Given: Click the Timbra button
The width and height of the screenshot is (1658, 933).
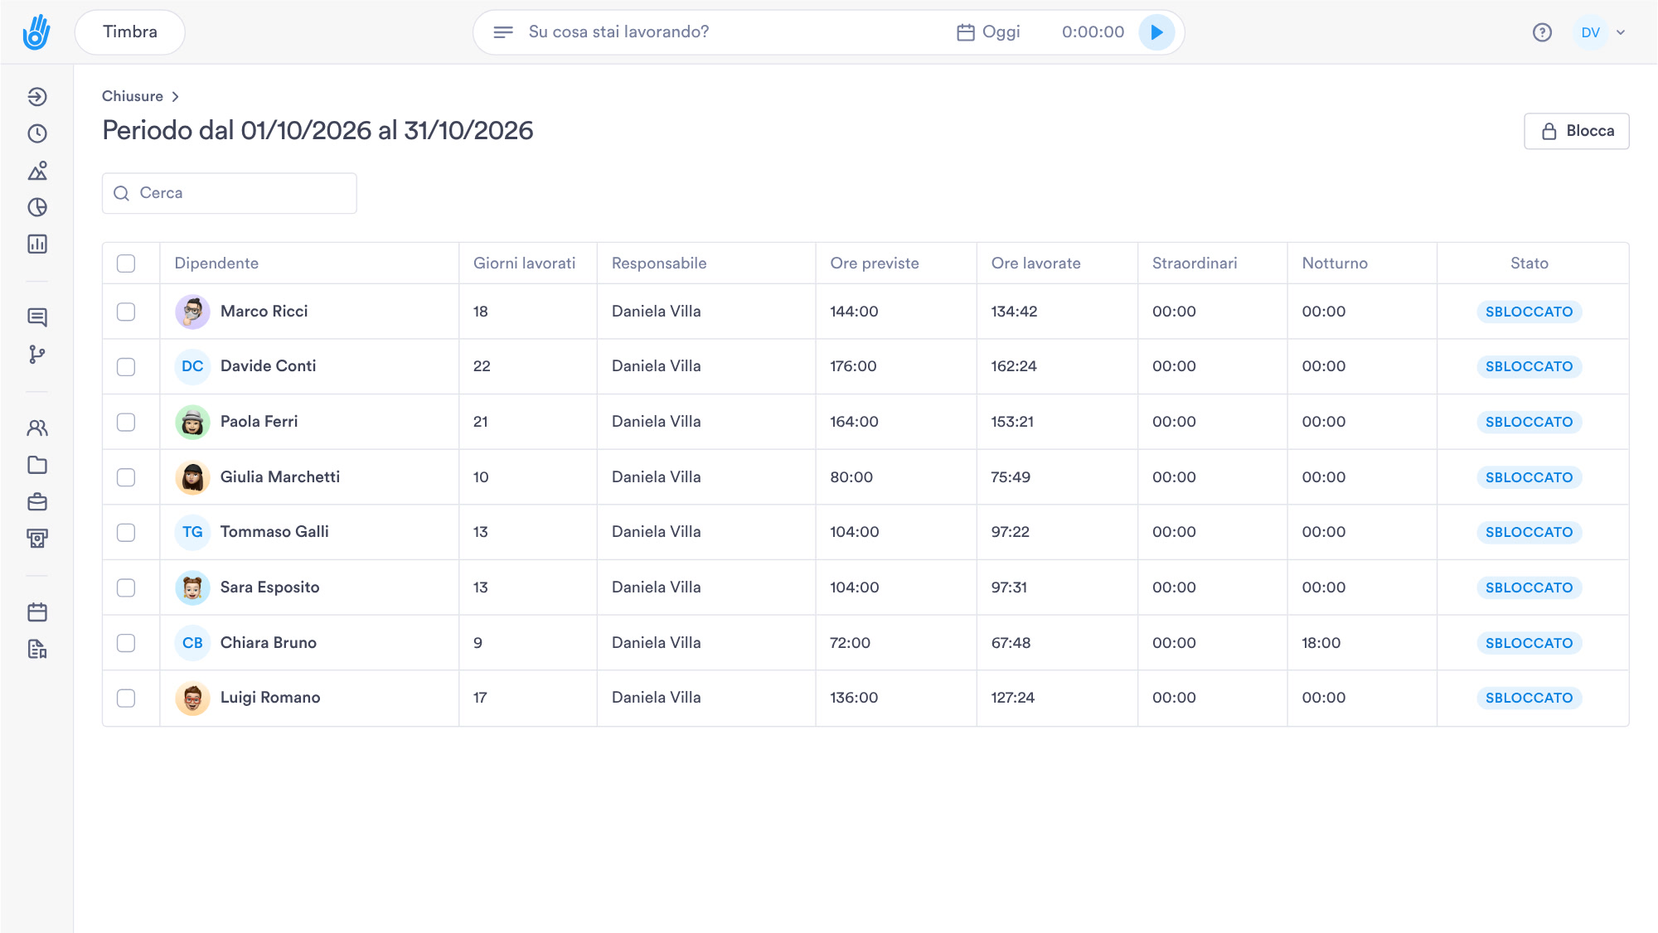Looking at the screenshot, I should (x=130, y=32).
